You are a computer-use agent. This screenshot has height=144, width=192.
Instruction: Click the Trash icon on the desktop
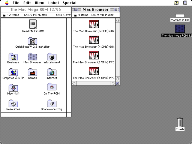coord(180,122)
